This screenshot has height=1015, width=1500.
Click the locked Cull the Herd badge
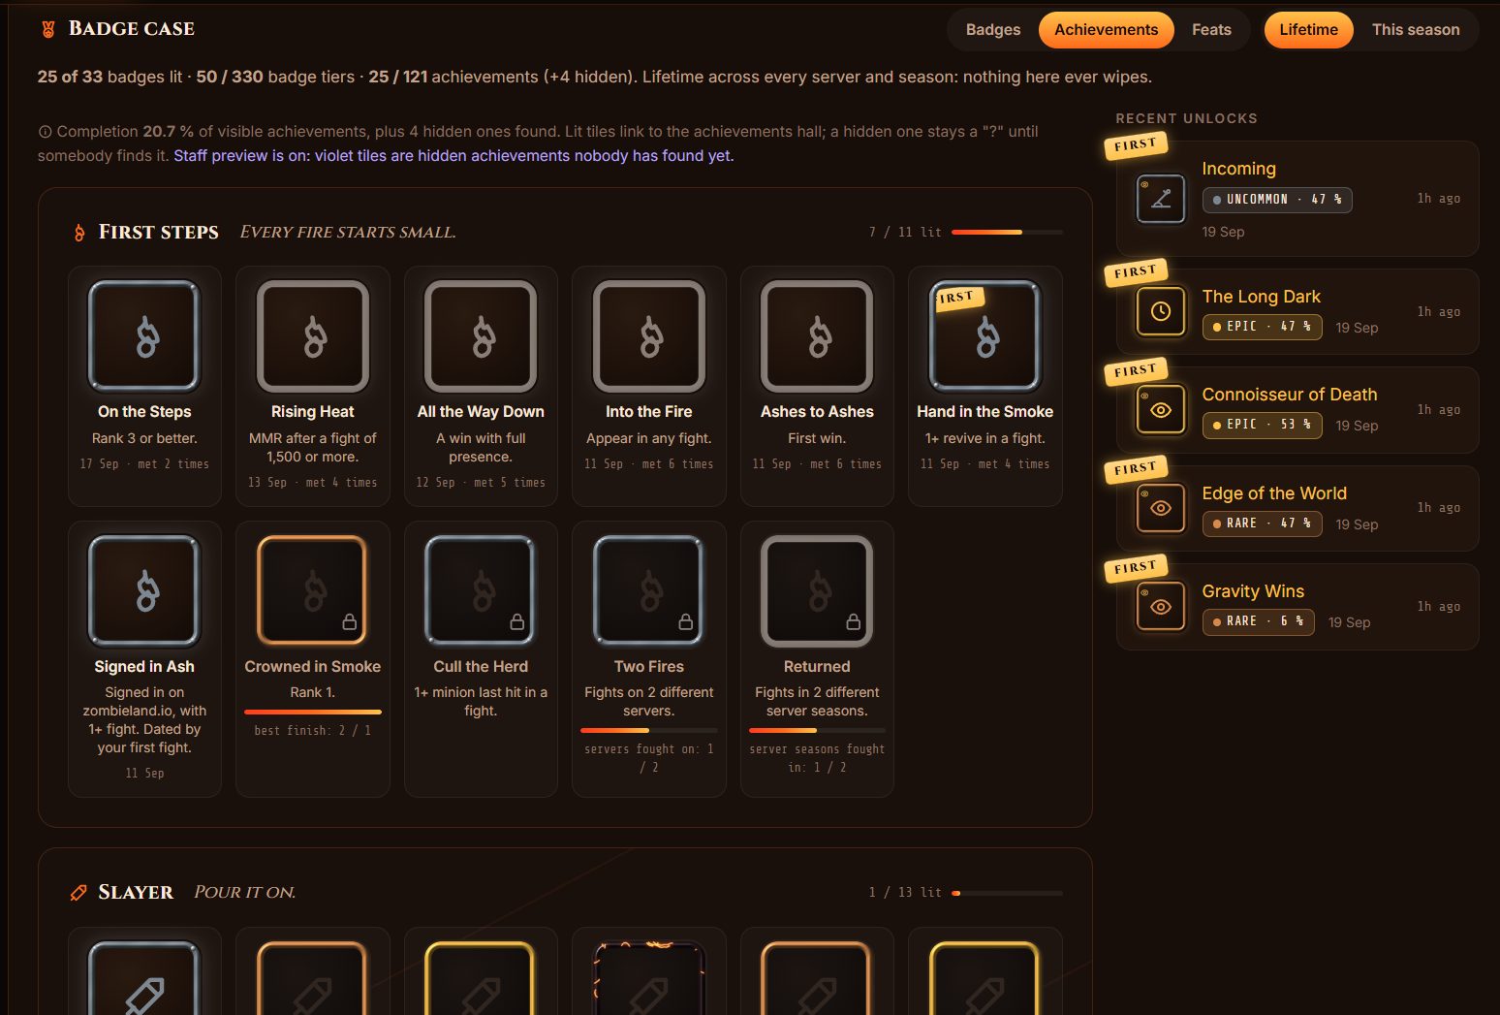point(481,590)
